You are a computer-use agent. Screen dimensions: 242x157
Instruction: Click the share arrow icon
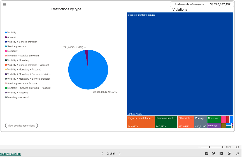229,154
